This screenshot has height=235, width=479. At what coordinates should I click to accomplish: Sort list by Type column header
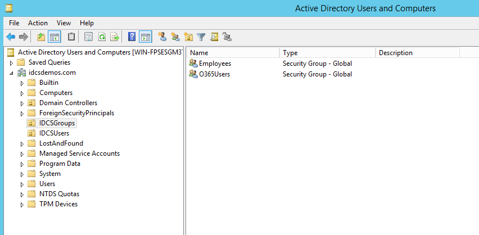coord(327,53)
